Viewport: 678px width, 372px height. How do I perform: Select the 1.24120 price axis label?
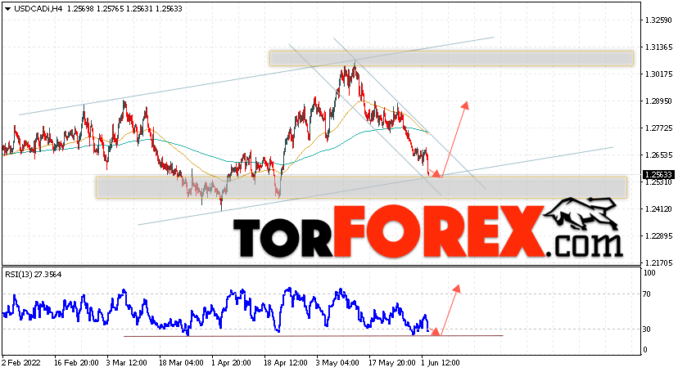tap(658, 208)
